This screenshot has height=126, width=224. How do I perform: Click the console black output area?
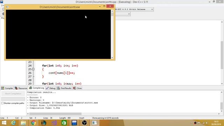58,34
